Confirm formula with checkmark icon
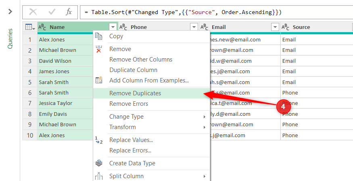Screen dimensions: 353x181 click(52, 12)
